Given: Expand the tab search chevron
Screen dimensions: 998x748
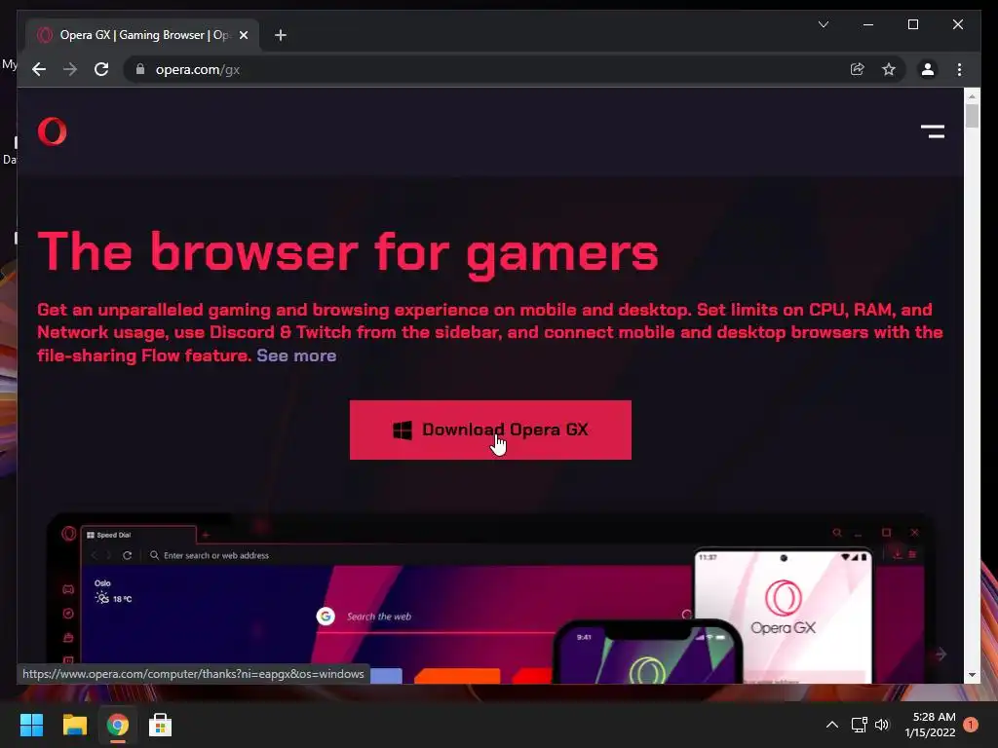Looking at the screenshot, I should [x=823, y=24].
